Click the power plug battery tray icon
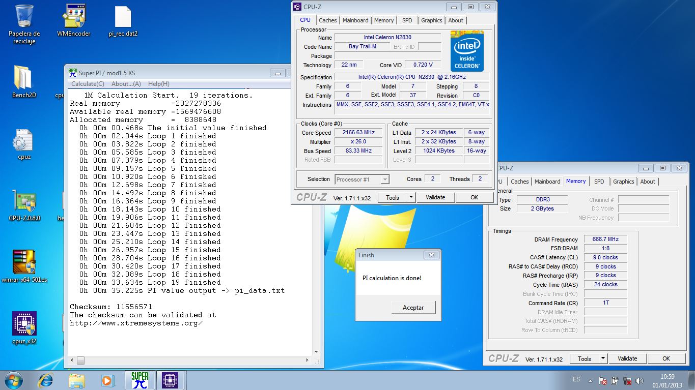695x390 pixels. click(615, 380)
